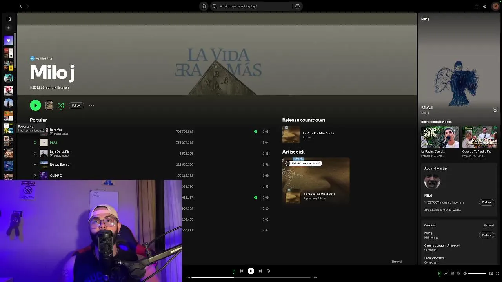502x282 pixels.
Task: Add M.A.I to library with plus icon
Action: click(x=495, y=110)
